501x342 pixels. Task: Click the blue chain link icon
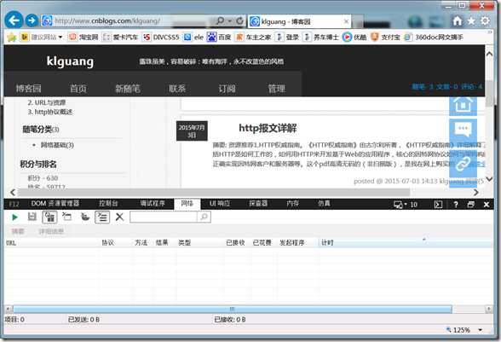(x=463, y=164)
